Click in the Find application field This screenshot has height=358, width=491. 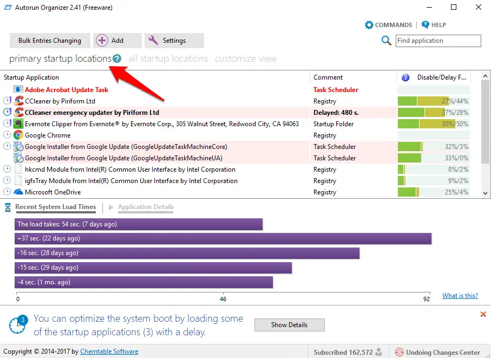438,41
